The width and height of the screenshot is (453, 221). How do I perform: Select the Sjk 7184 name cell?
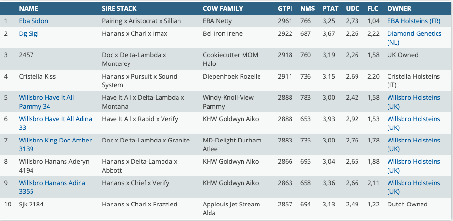coord(31,205)
